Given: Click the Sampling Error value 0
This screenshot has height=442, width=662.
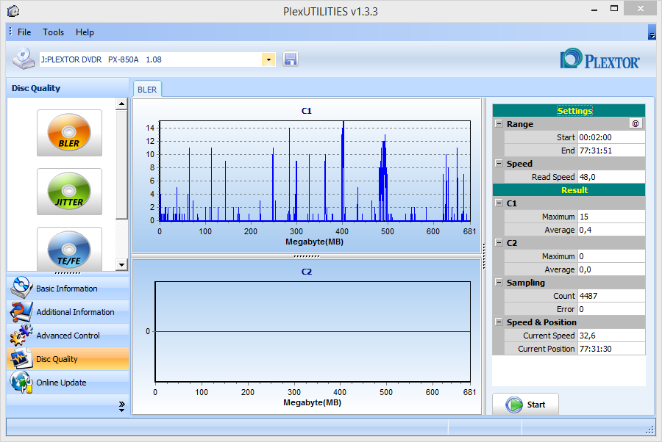Looking at the screenshot, I should pyautogui.click(x=611, y=309).
